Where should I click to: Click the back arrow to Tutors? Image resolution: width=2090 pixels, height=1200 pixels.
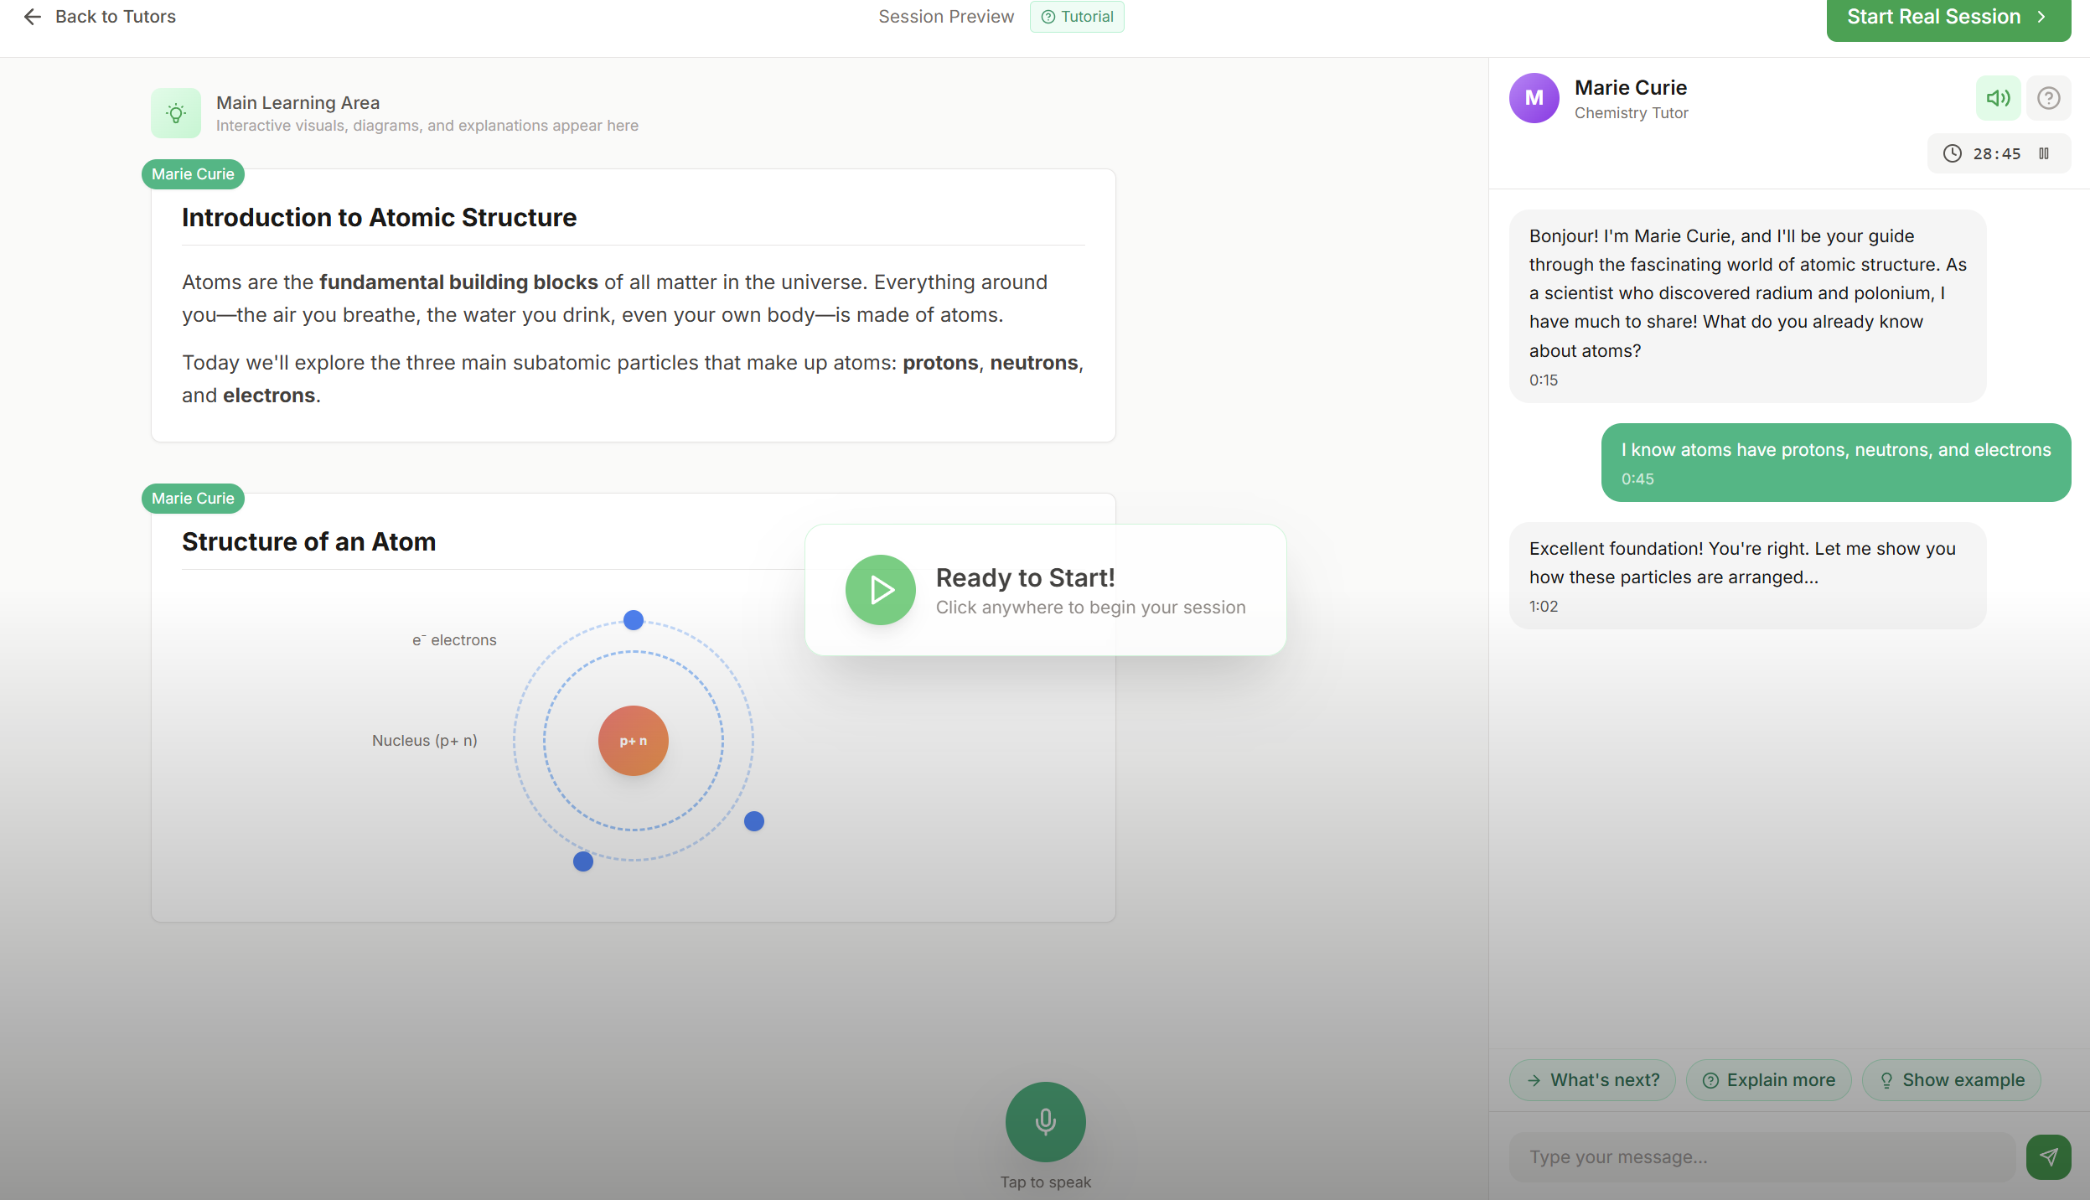click(33, 17)
